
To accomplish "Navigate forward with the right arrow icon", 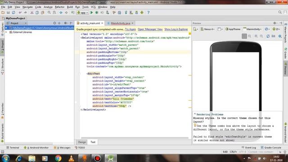I will click(66, 13).
